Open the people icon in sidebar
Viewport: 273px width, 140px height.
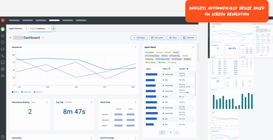pyautogui.click(x=3, y=76)
